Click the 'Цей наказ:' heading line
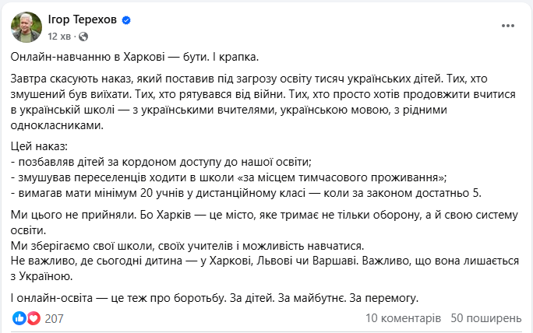533x333 pixels. pos(41,146)
